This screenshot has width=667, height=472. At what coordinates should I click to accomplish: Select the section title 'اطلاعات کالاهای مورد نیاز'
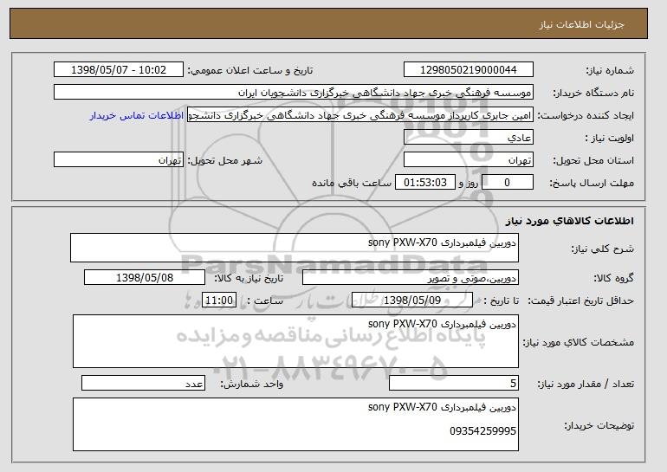click(570, 221)
